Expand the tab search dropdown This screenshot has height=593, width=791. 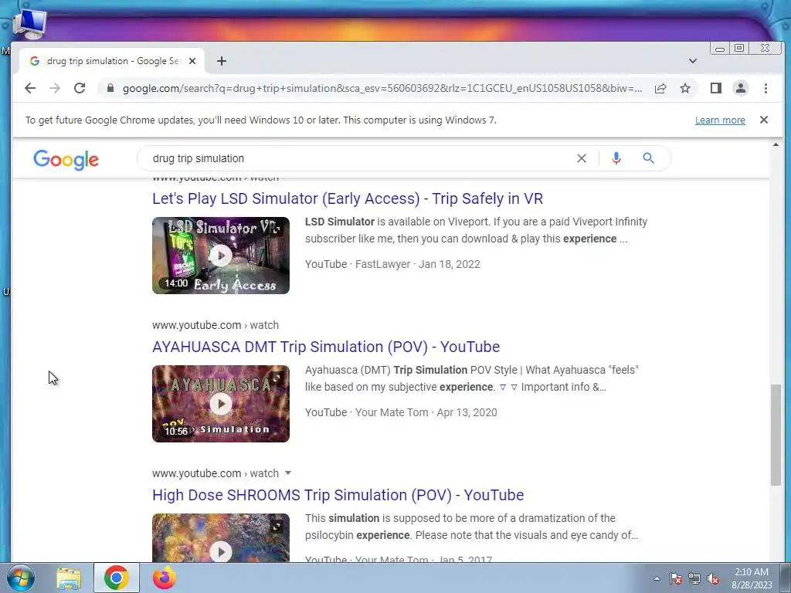pos(693,61)
